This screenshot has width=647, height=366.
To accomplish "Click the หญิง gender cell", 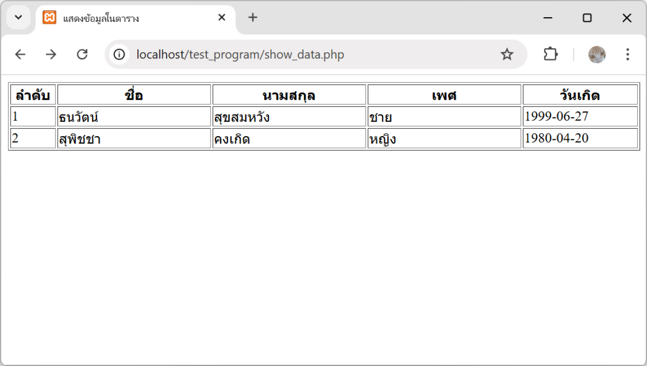I will point(444,138).
